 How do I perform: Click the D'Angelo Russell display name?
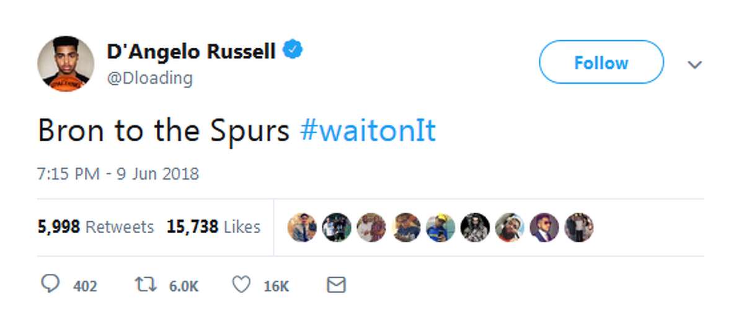191,51
